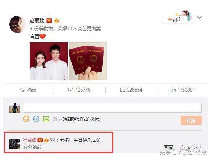Click the repost icon showing 185776

tap(71, 90)
